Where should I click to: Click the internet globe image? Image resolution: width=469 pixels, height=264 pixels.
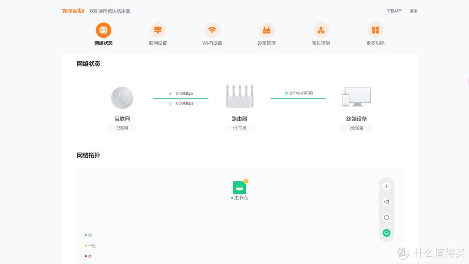(x=122, y=98)
